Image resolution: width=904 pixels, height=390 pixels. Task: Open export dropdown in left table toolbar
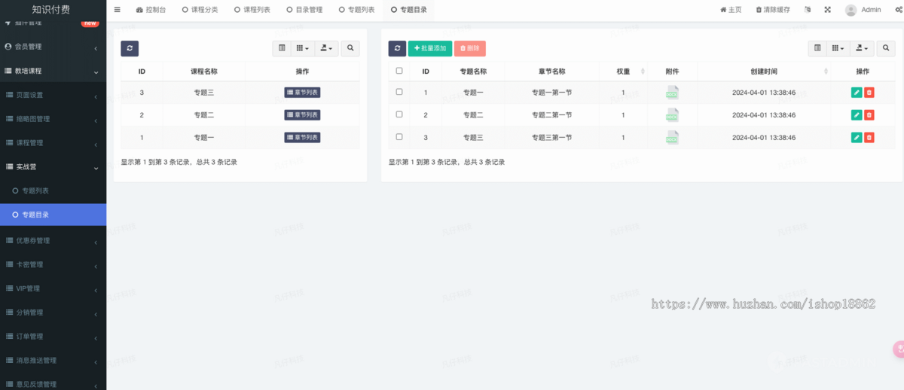click(x=327, y=48)
